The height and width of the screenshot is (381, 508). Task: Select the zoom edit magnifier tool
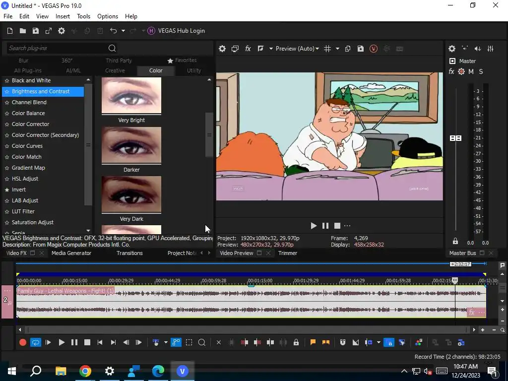click(201, 342)
